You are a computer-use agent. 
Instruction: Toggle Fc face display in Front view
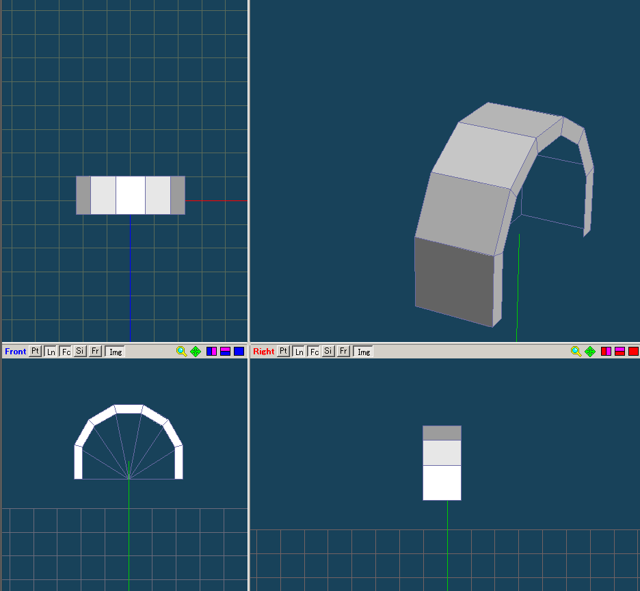(66, 352)
